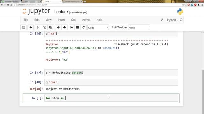
Task: Open the Insert menu
Action: (x=61, y=20)
